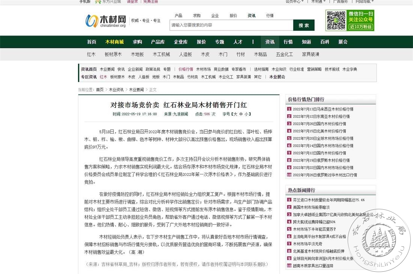Viewport: 413px width, 274px height.
Task: Open 专题 in main green navigation
Action: pos(219,42)
